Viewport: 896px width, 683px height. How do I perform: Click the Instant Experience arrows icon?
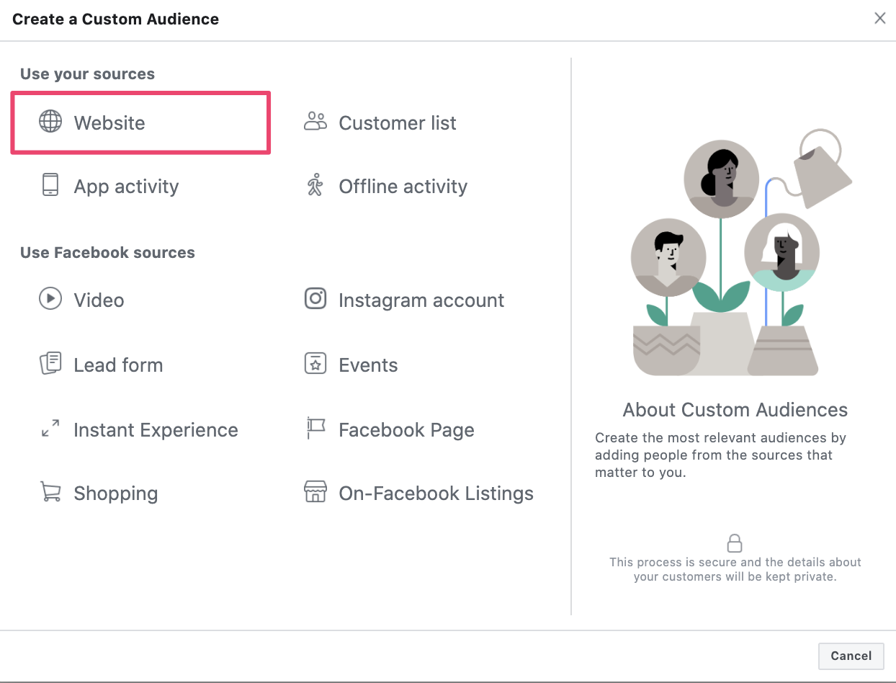click(50, 429)
